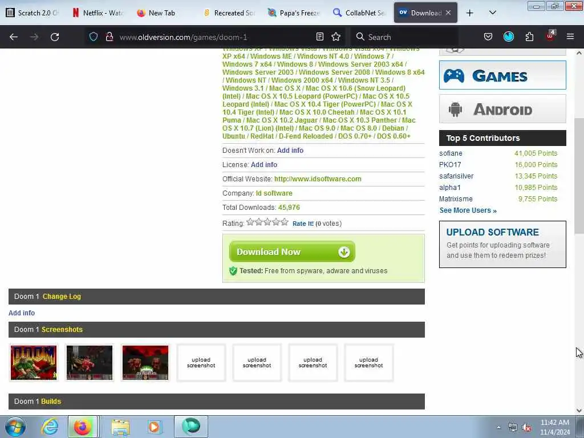Image resolution: width=584 pixels, height=438 pixels.
Task: Open the blue circular profile icon
Action: point(509,36)
